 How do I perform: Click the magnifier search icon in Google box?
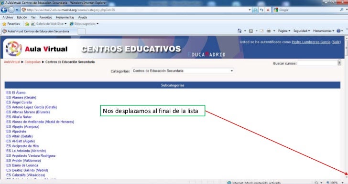[x=342, y=10]
